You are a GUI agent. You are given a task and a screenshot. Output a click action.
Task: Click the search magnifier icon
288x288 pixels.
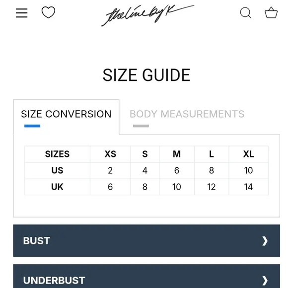tap(246, 13)
